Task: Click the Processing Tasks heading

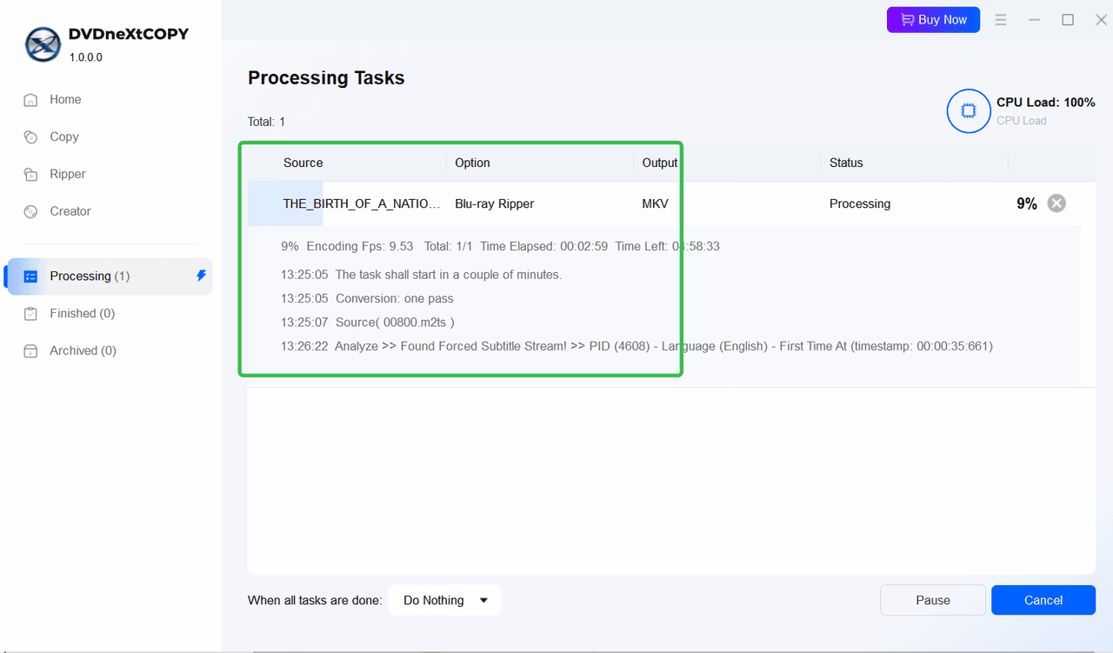Action: coord(326,77)
